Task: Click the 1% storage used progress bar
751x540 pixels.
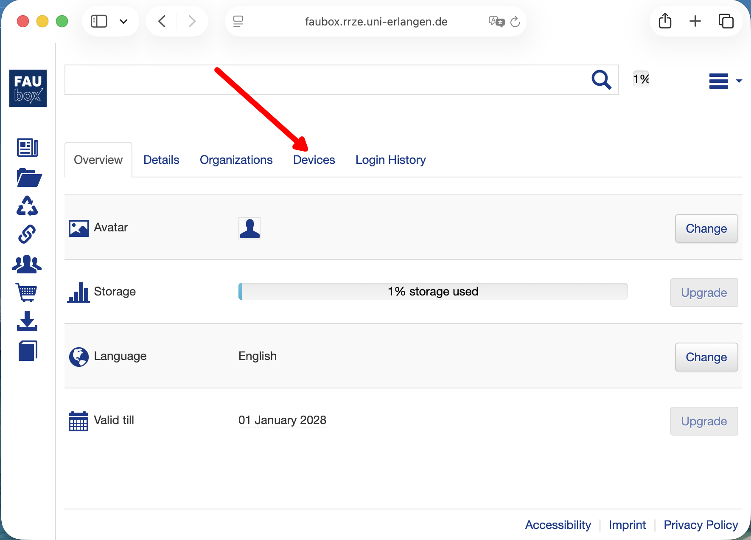Action: 433,292
